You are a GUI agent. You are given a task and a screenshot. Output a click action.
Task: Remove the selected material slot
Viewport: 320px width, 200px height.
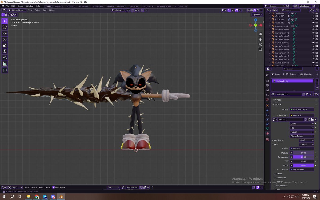pyautogui.click(x=317, y=84)
